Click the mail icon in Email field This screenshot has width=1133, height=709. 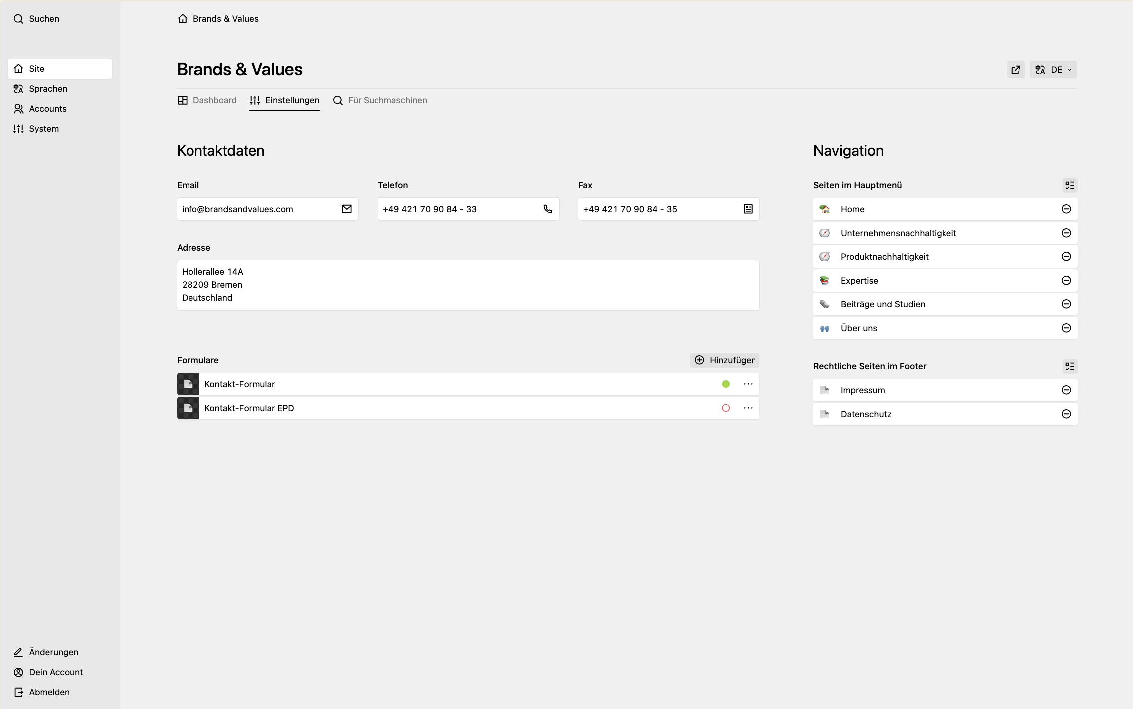pyautogui.click(x=347, y=209)
